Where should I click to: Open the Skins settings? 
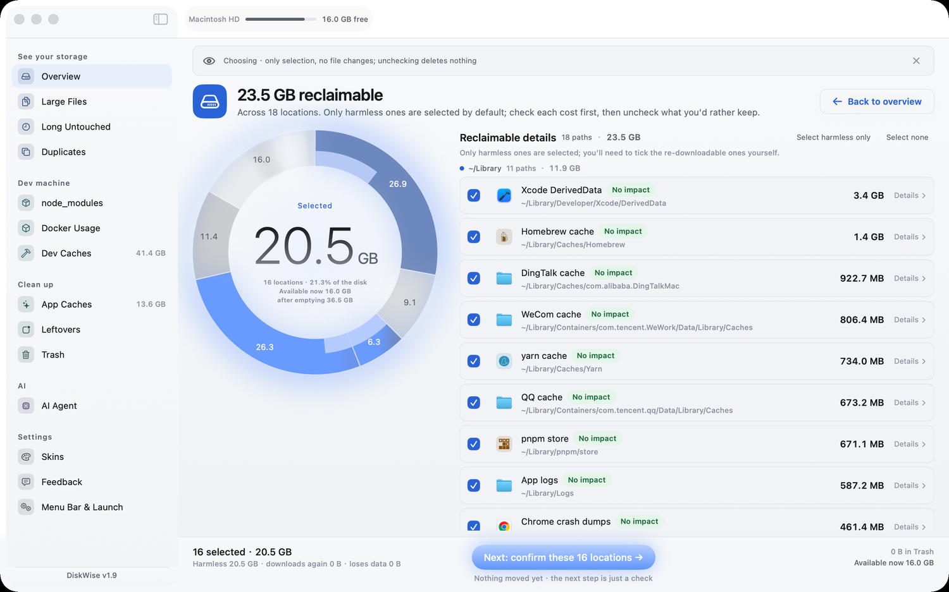pos(92,456)
